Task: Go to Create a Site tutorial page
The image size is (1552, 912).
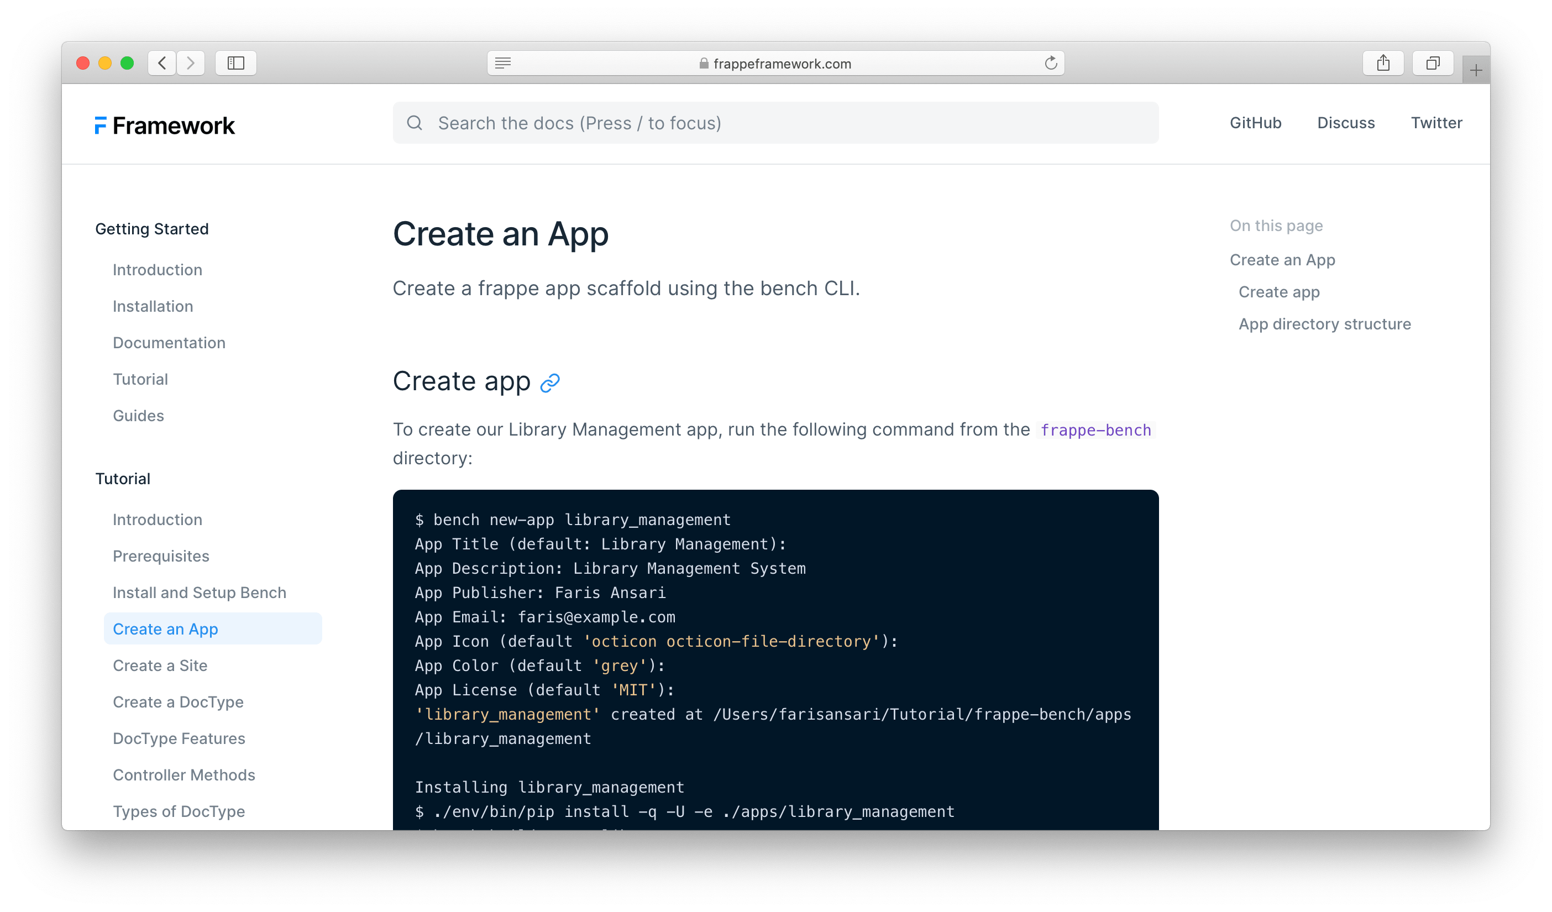Action: [x=160, y=665]
